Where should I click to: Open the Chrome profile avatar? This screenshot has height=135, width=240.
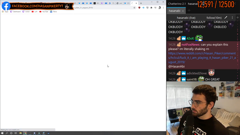(x=159, y=7)
